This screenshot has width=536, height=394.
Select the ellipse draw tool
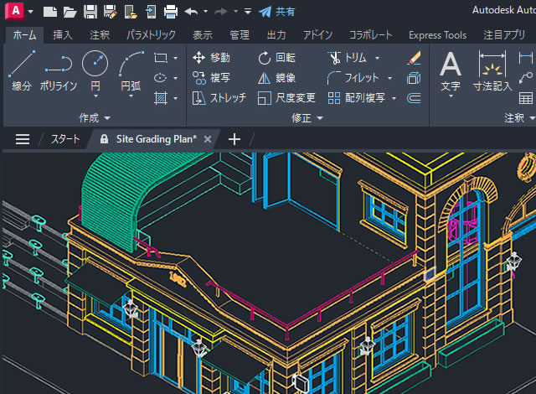(160, 78)
